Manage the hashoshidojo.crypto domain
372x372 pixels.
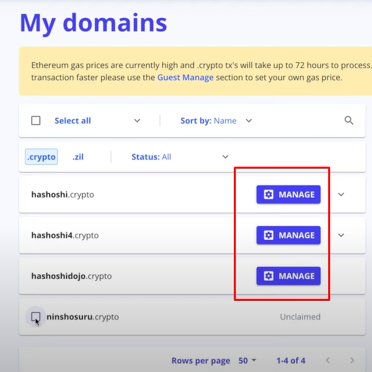pos(288,276)
